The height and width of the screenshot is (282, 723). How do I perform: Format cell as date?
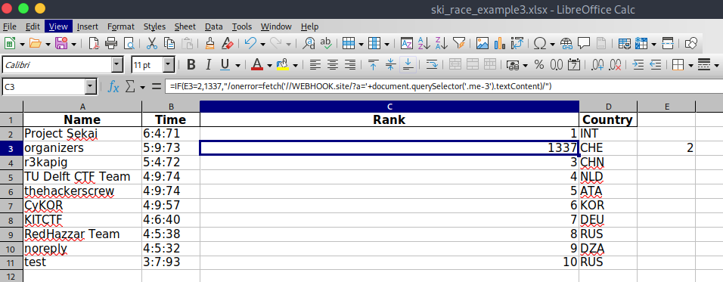(574, 65)
